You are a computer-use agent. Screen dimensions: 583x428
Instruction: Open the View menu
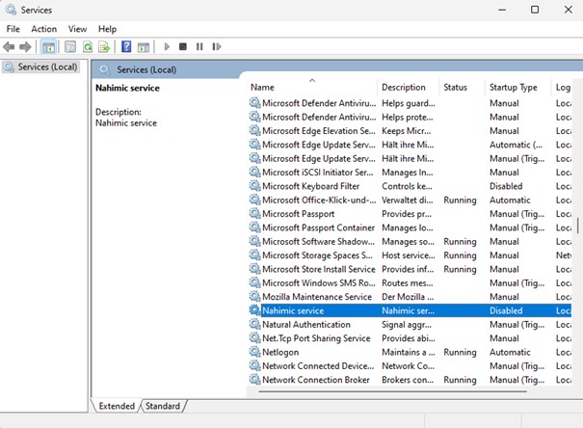pos(77,29)
